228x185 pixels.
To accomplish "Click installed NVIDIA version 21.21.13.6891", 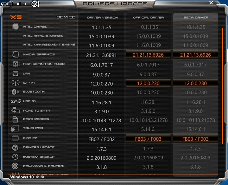I will point(101,55).
